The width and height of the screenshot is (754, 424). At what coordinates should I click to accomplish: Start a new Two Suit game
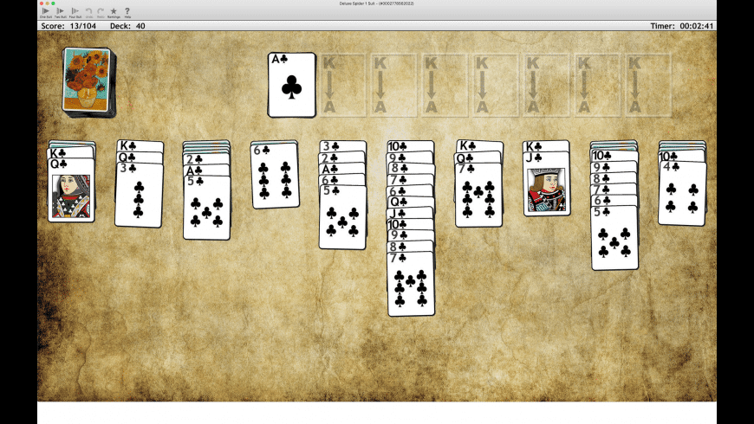60,12
